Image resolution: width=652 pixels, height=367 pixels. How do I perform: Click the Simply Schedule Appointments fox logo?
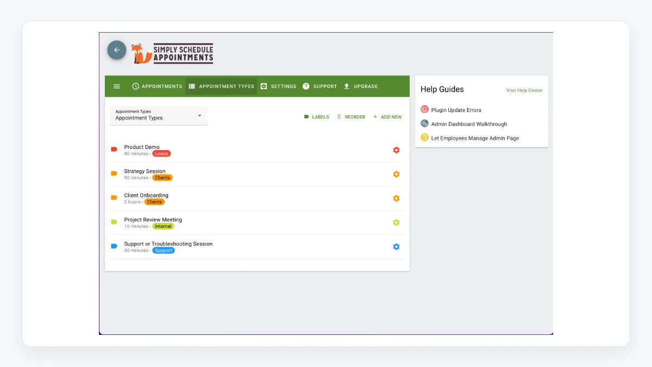click(172, 53)
